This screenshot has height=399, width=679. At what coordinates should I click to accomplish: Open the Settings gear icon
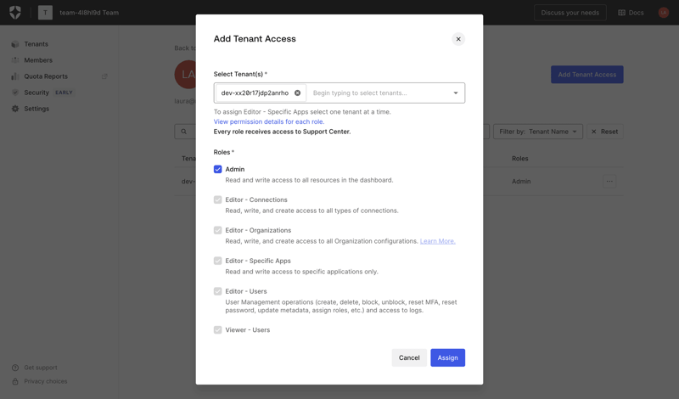[15, 109]
